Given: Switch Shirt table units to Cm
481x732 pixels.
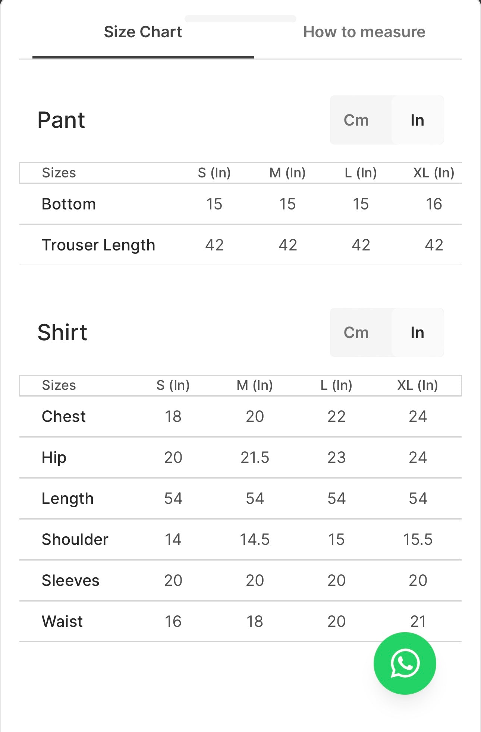Looking at the screenshot, I should click(x=356, y=332).
